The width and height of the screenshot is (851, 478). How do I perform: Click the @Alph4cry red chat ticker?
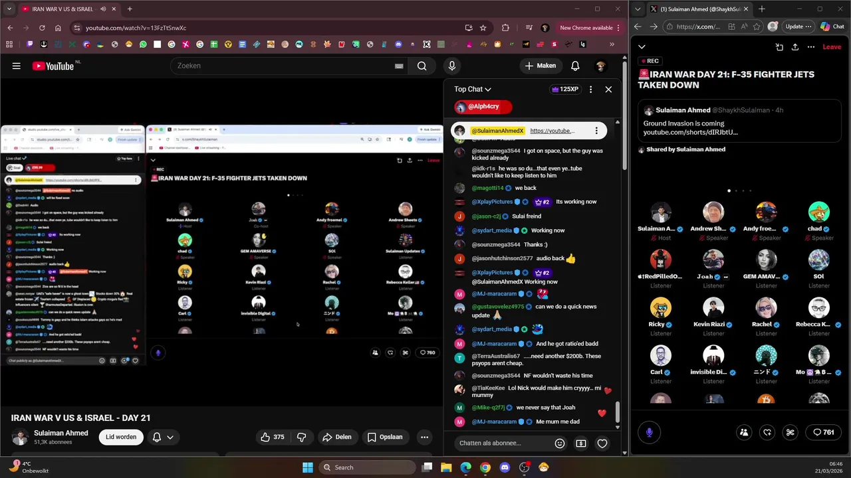[x=483, y=107]
